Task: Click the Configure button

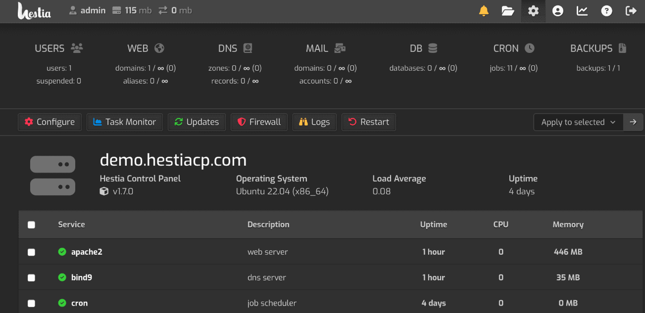Action: coord(50,122)
